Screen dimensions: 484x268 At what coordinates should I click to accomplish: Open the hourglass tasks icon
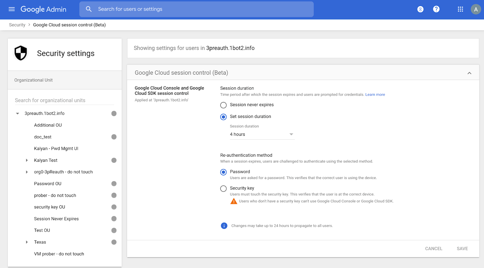(x=420, y=9)
